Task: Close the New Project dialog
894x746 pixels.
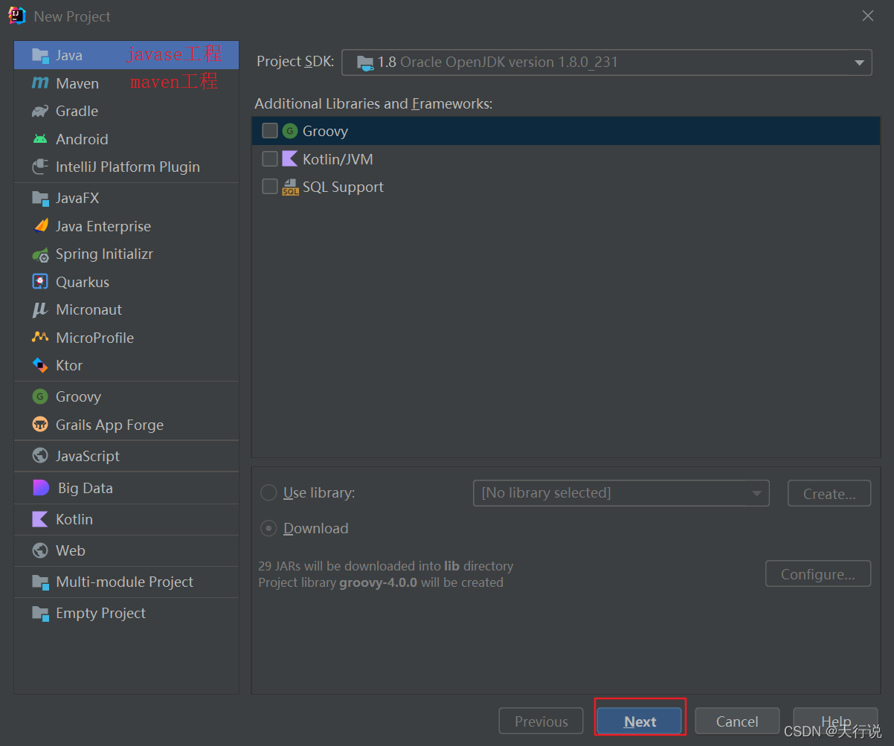Action: 868,16
